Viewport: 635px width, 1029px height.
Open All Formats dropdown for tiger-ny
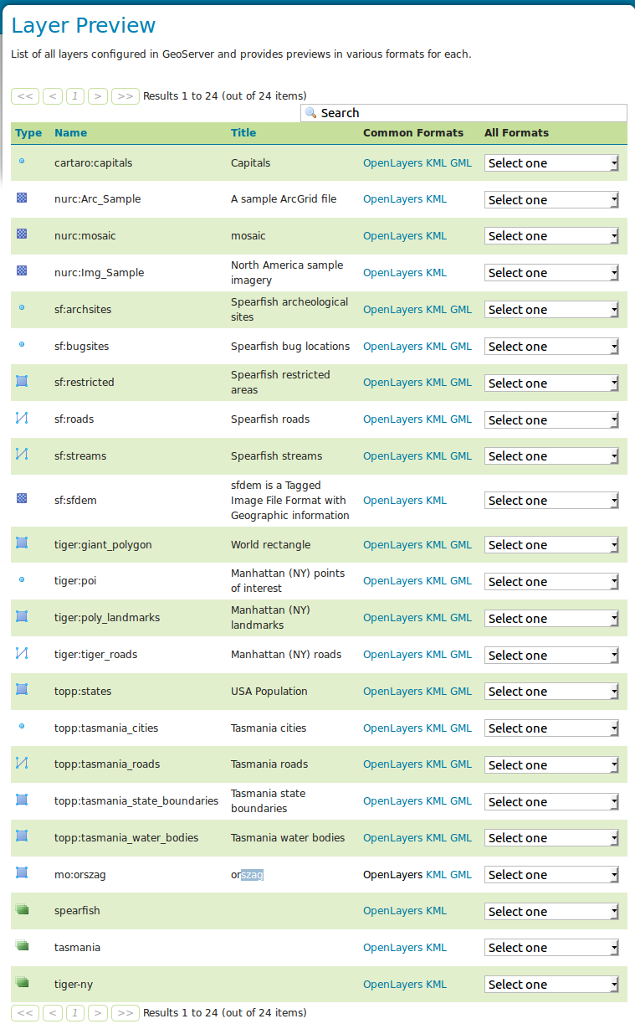tap(551, 985)
